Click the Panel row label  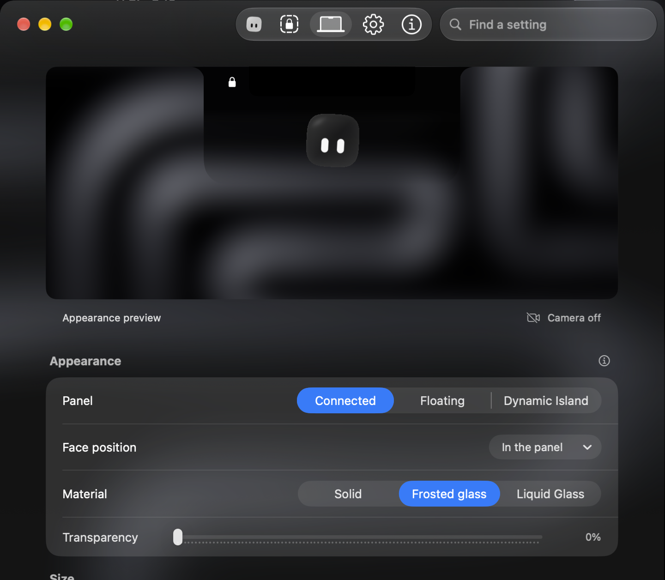(x=78, y=401)
